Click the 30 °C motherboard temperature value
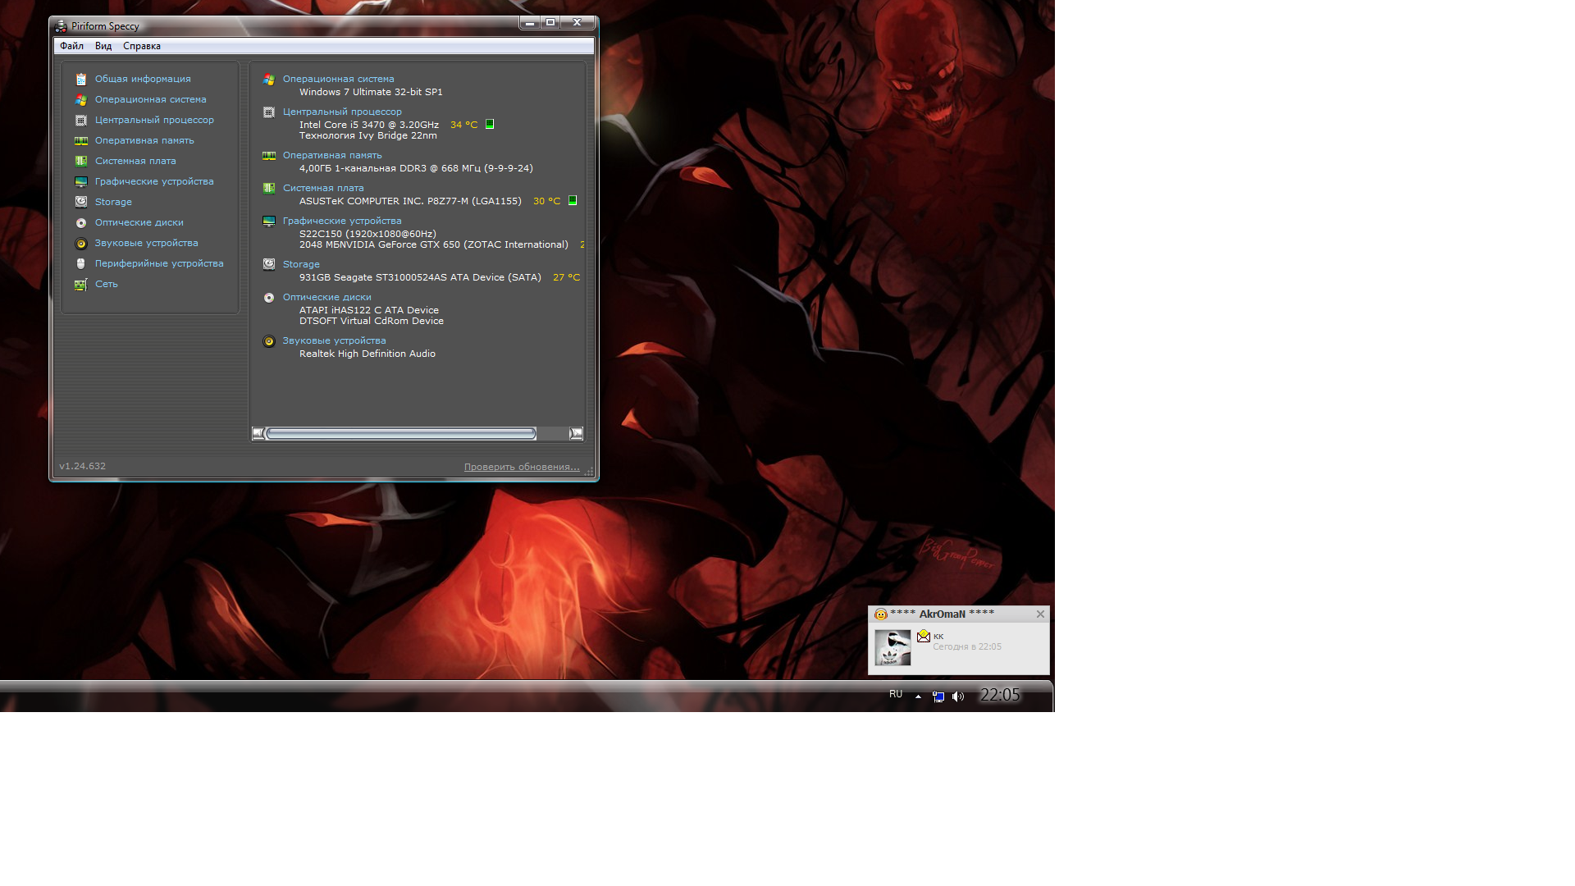 click(x=546, y=201)
